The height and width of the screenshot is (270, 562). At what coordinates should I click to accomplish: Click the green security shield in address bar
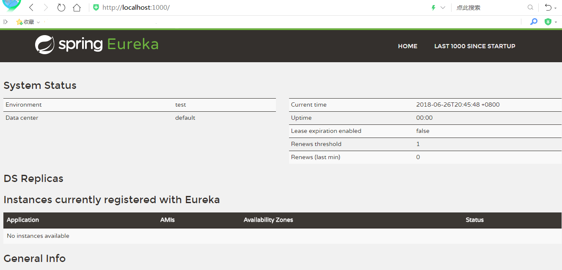click(96, 8)
